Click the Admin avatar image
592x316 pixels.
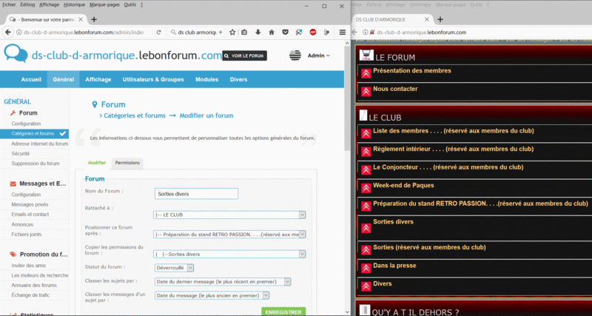coord(295,55)
